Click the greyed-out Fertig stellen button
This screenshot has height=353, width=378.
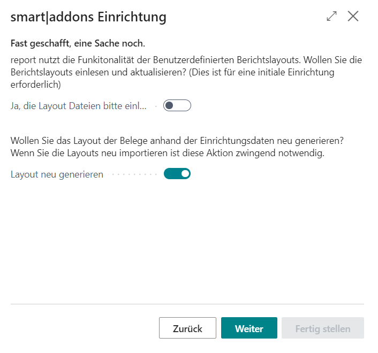pyautogui.click(x=323, y=328)
